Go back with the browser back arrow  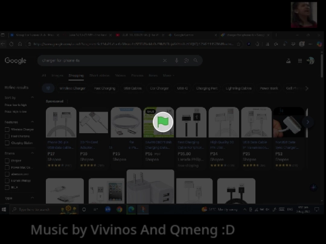point(3,44)
